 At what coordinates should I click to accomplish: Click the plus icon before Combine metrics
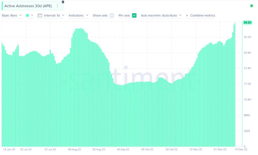pos(187,15)
